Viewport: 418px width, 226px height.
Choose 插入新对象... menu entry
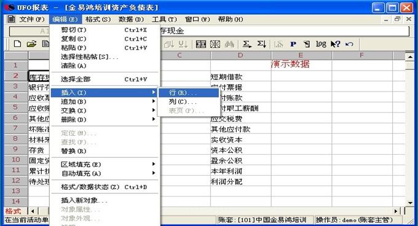[x=105, y=200]
